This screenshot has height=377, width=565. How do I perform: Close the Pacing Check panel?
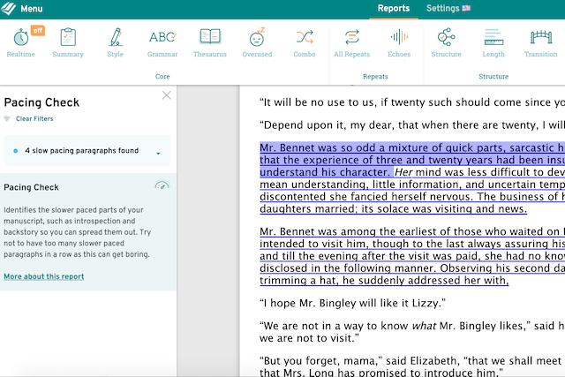click(167, 95)
